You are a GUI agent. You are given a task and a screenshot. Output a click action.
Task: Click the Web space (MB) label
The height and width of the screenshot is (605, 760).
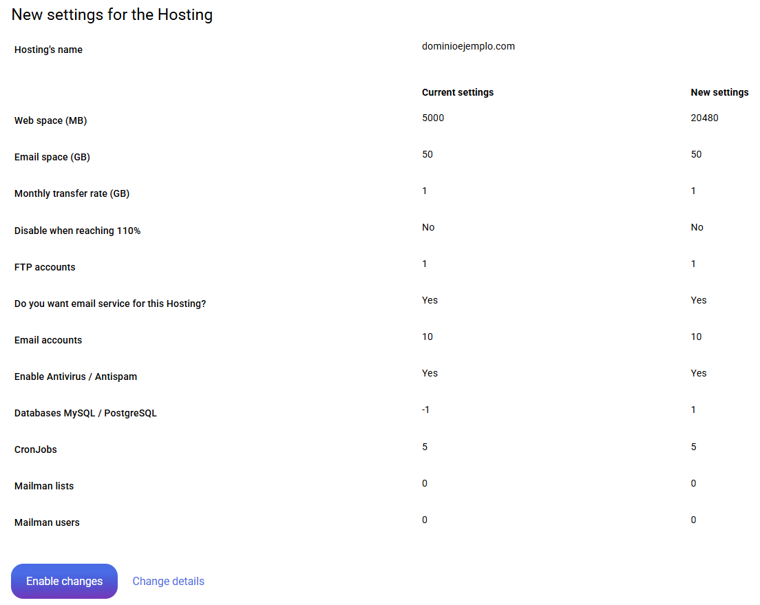coord(50,120)
